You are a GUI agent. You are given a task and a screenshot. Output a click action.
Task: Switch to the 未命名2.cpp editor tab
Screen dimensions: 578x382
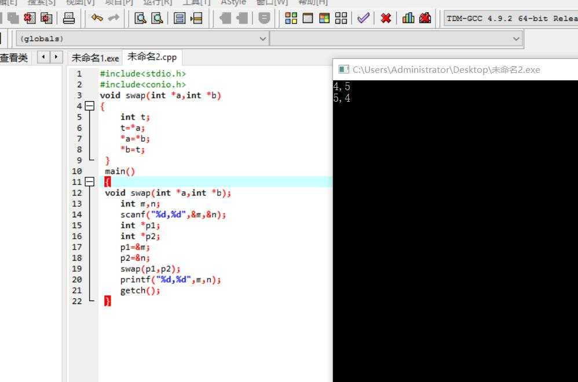click(152, 57)
